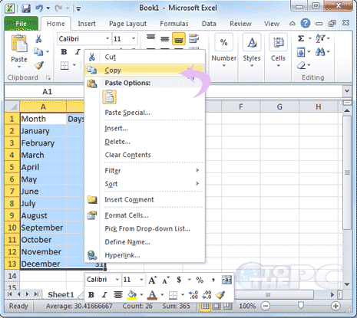Choose Define Name... in context menu

(144, 242)
